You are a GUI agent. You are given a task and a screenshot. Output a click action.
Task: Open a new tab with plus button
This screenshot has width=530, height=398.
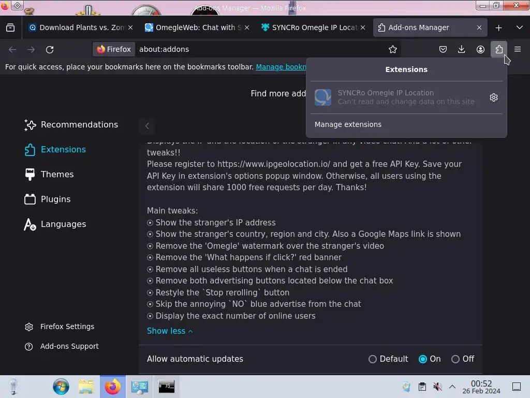[x=498, y=28]
